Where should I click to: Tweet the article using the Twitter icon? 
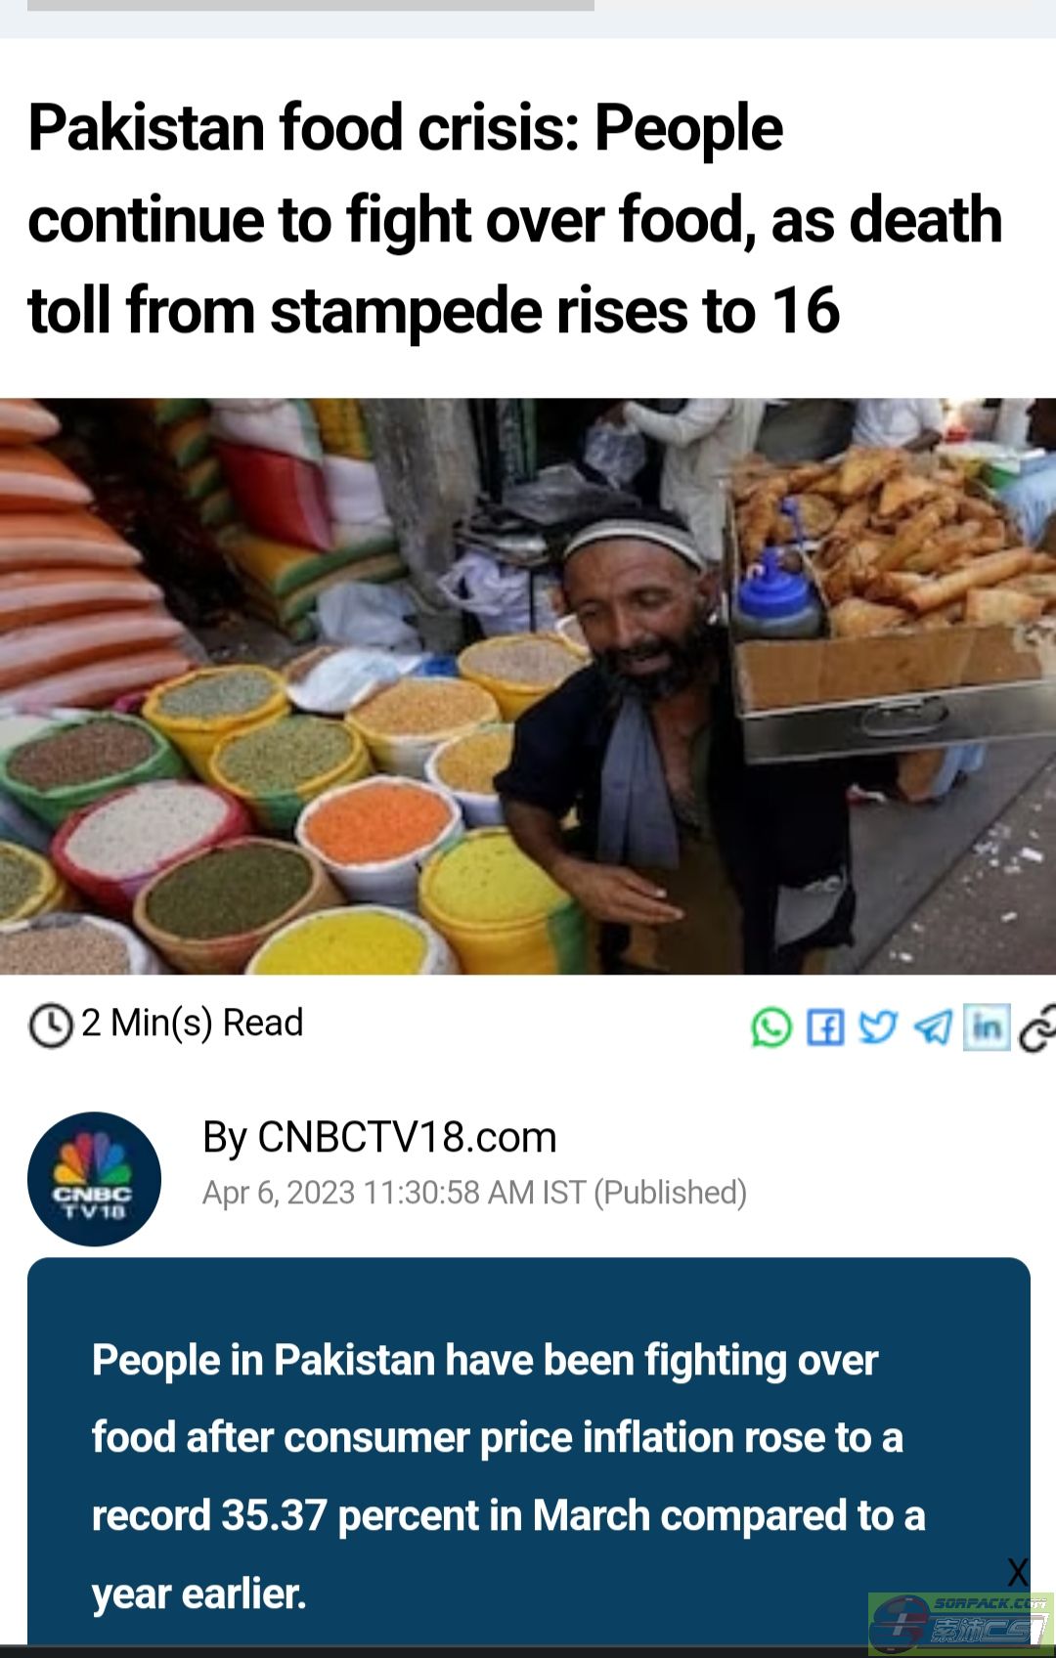(878, 1027)
